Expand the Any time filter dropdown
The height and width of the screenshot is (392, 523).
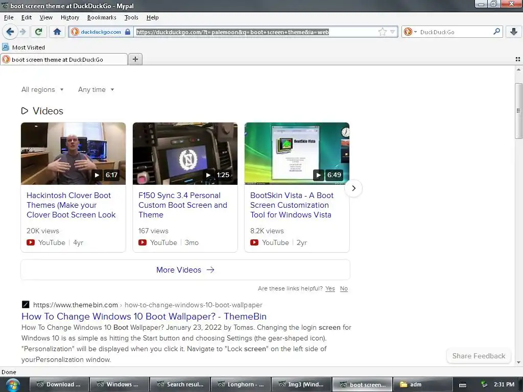[x=96, y=89]
